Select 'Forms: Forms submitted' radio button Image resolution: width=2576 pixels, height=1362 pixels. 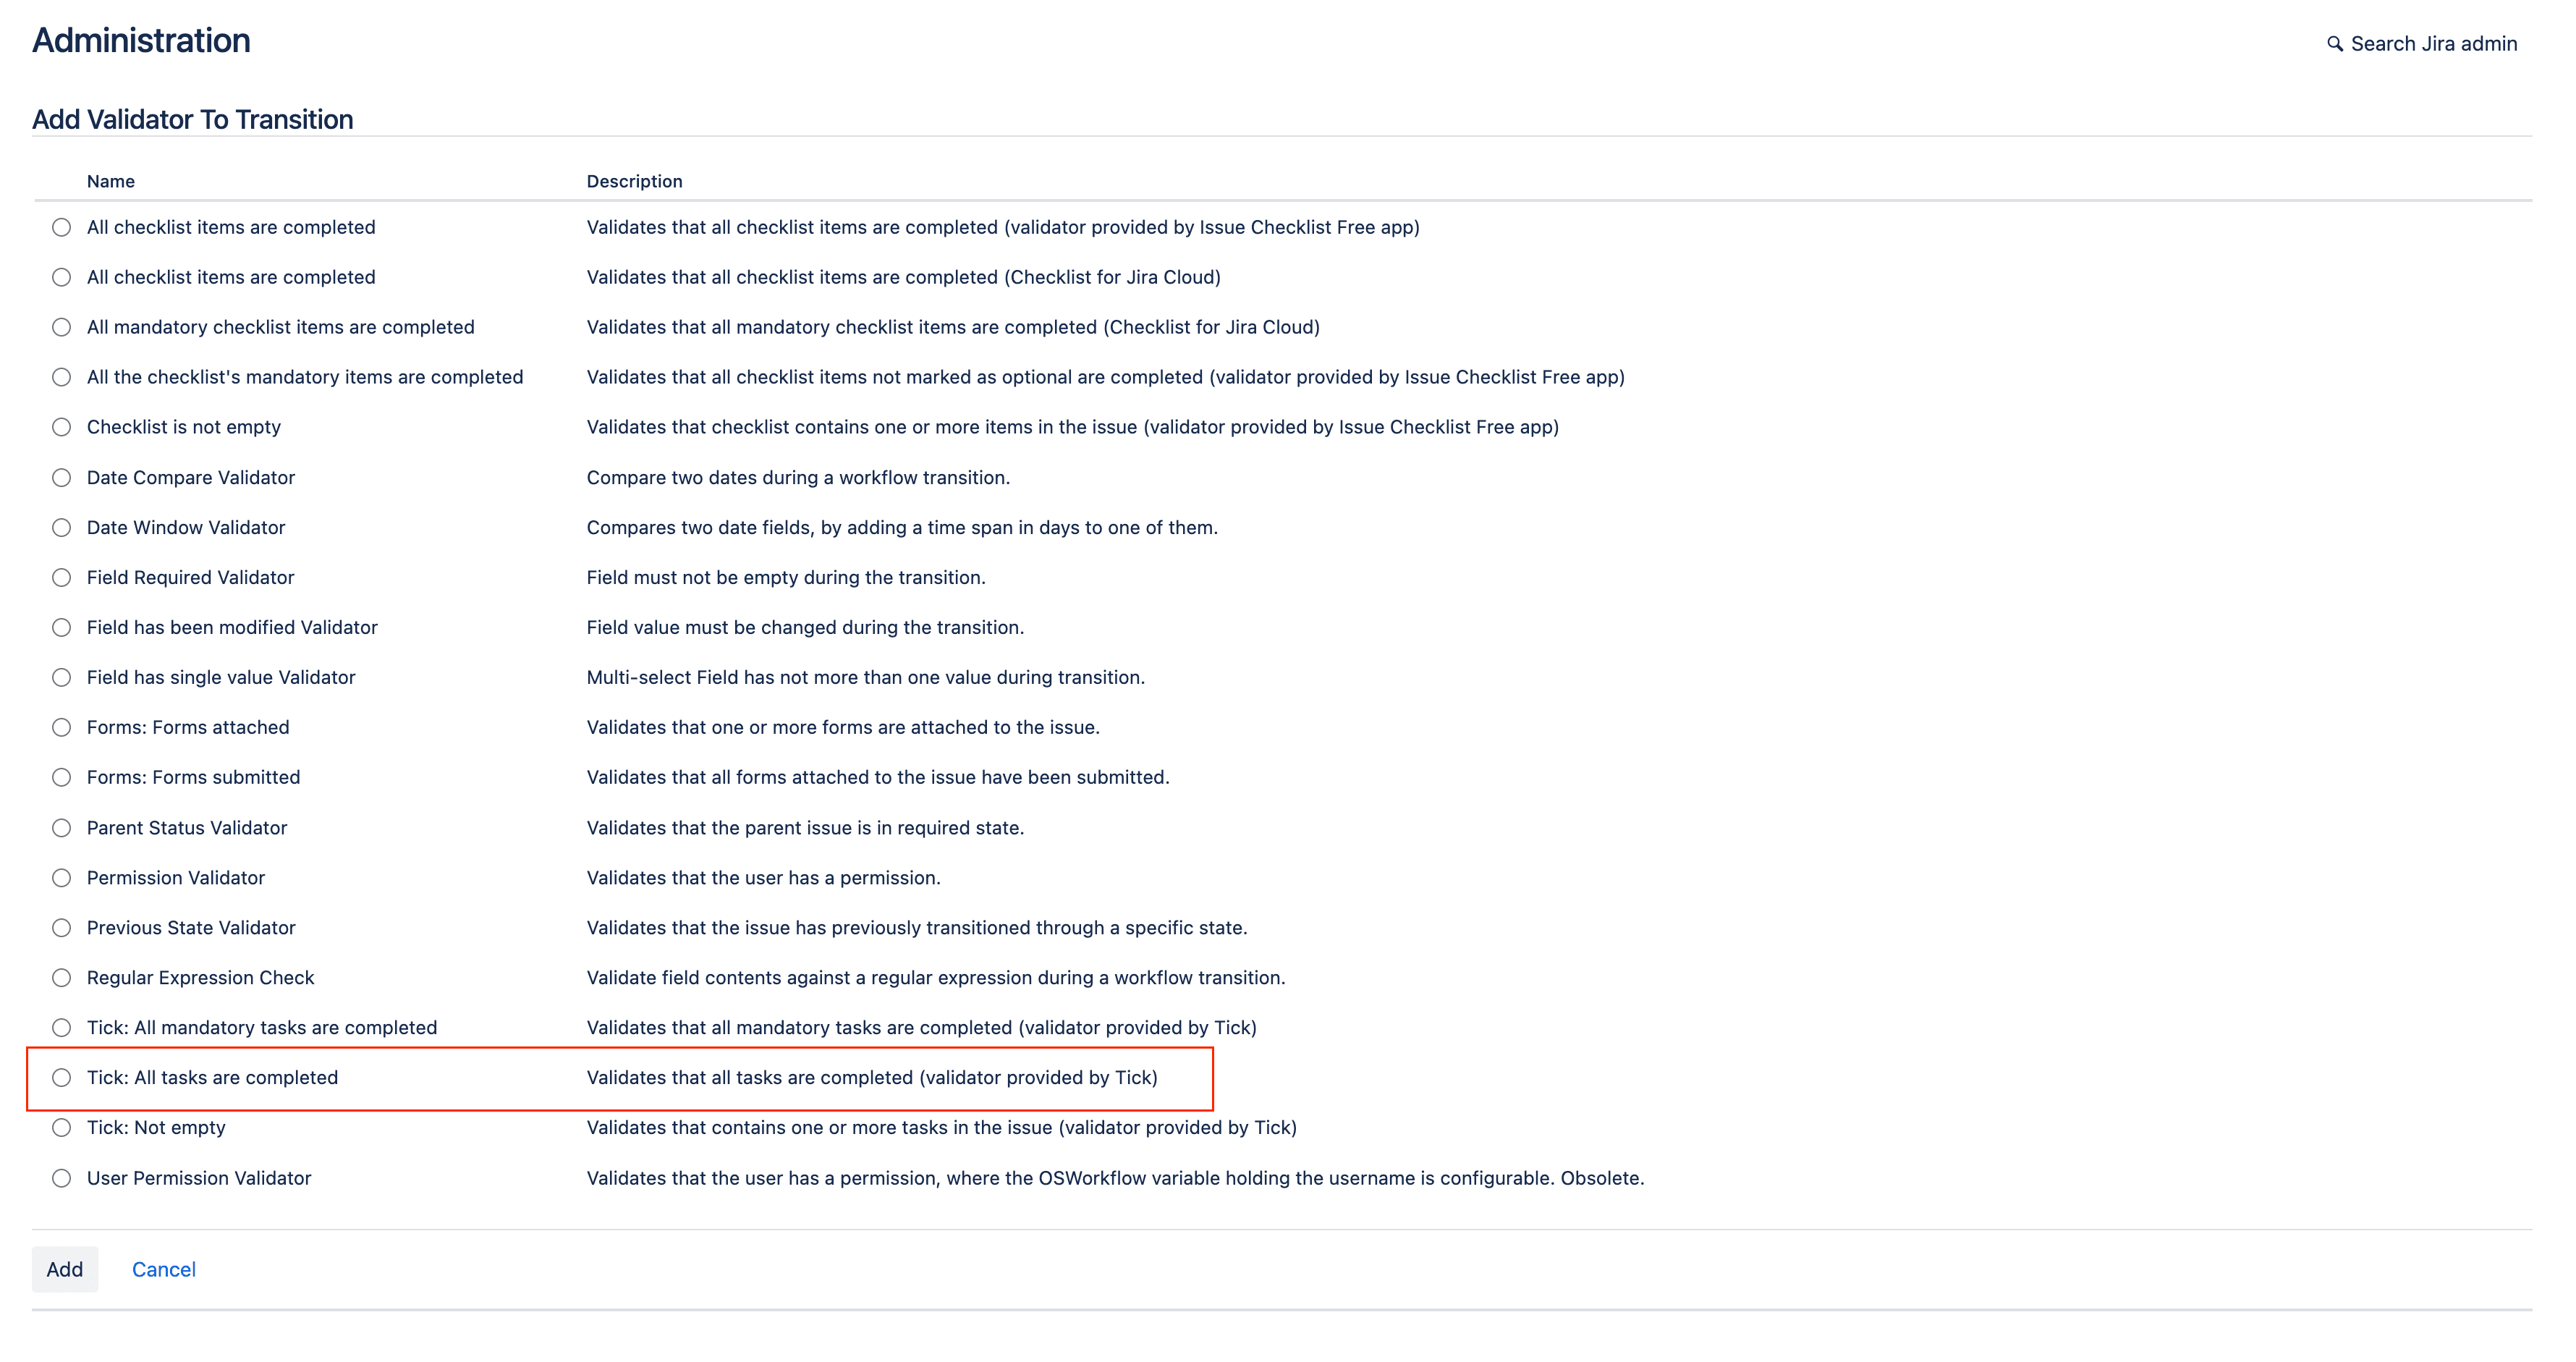(x=62, y=777)
